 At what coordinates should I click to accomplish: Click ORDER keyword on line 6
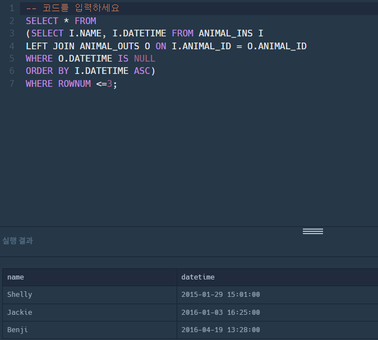pyautogui.click(x=39, y=71)
